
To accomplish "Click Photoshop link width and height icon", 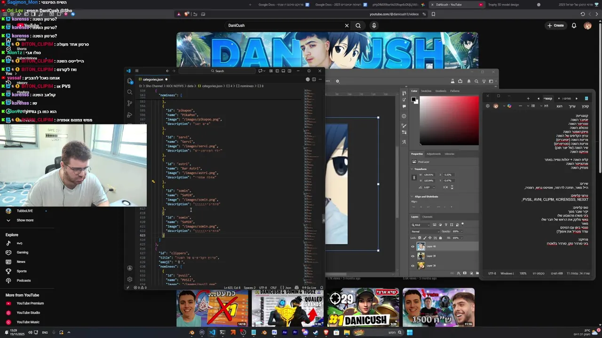I will click(x=414, y=177).
